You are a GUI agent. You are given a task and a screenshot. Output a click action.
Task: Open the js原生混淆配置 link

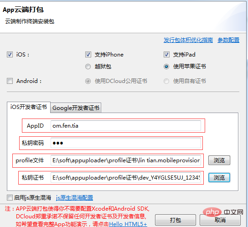coord(74,197)
